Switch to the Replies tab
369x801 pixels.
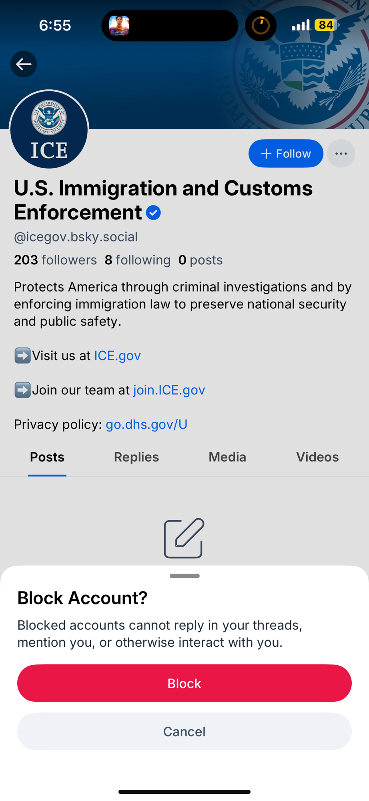pyautogui.click(x=136, y=457)
